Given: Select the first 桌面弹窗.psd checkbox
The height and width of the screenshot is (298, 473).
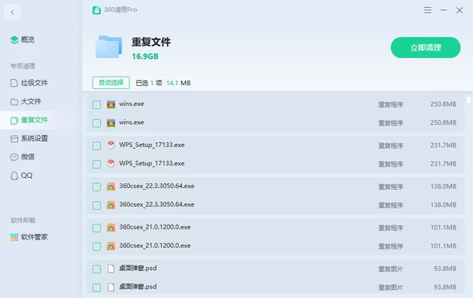Looking at the screenshot, I should coord(96,269).
